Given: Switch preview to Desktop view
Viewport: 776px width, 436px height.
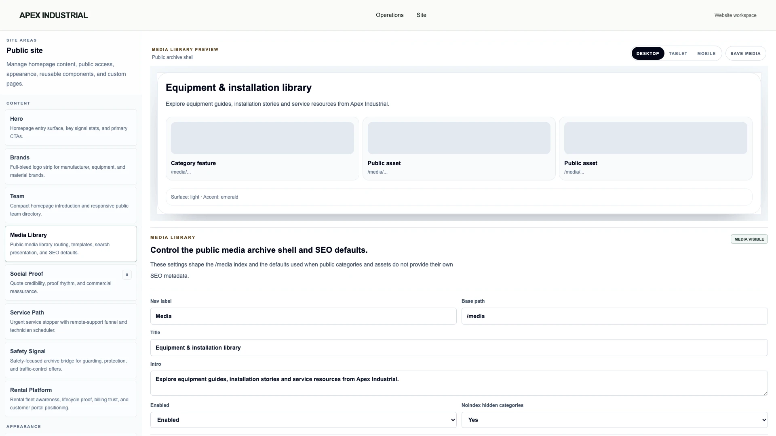Looking at the screenshot, I should click(x=647, y=53).
